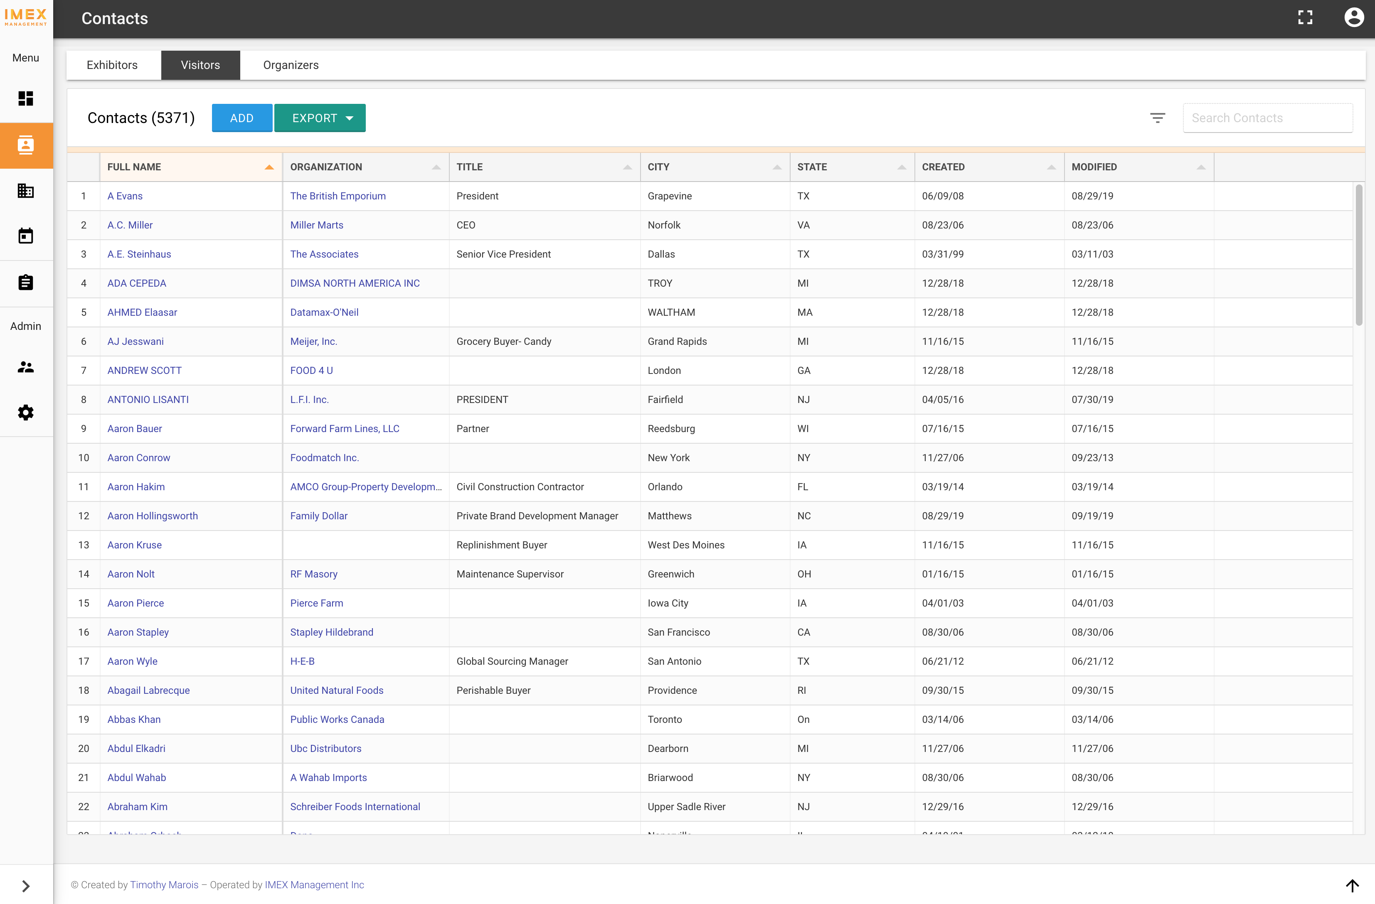Collapse the sidebar with the bottom chevron
The image size is (1375, 904).
pos(25,885)
